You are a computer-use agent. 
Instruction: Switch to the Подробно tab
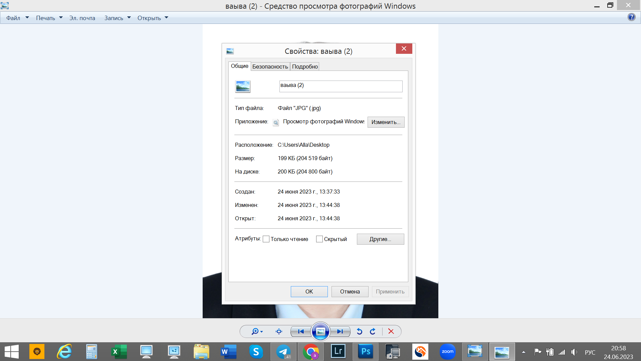click(304, 67)
